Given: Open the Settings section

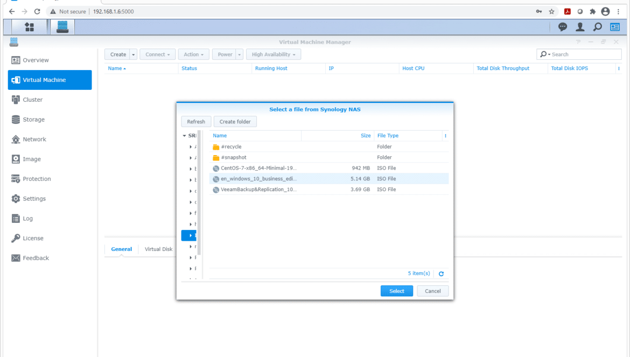Looking at the screenshot, I should (50, 199).
